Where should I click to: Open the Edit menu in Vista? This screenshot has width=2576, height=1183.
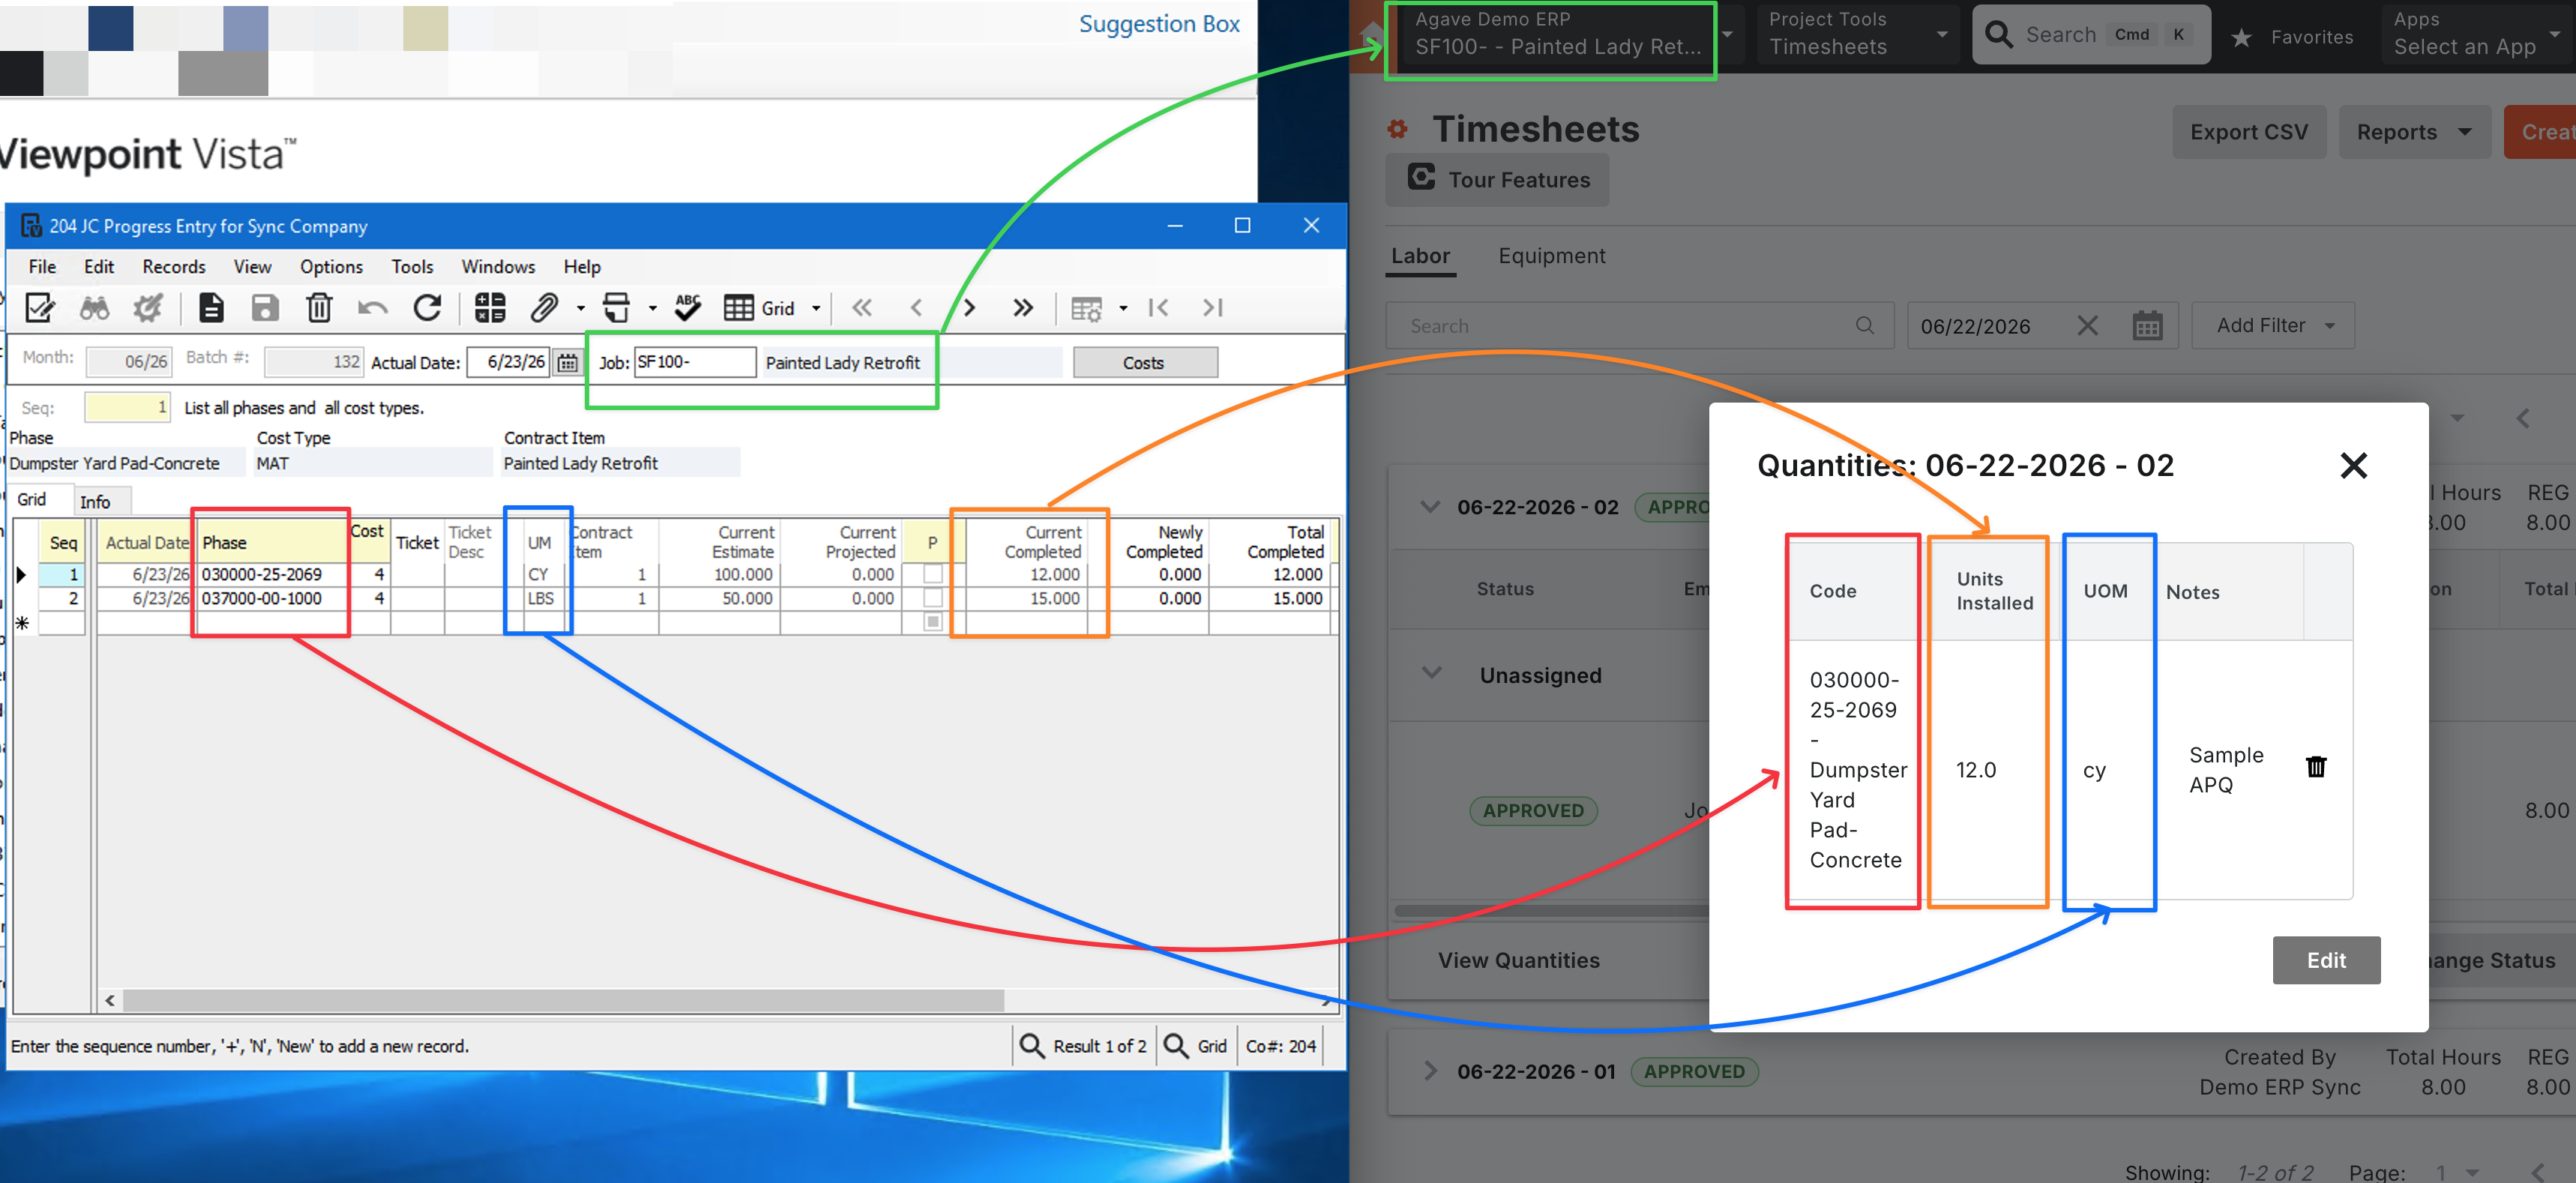98,267
